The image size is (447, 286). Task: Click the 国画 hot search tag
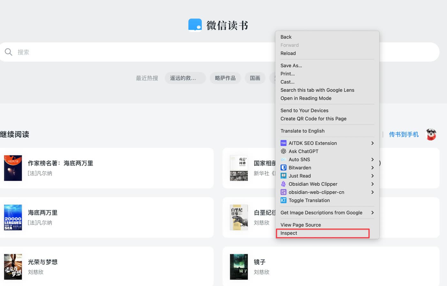[x=255, y=78]
